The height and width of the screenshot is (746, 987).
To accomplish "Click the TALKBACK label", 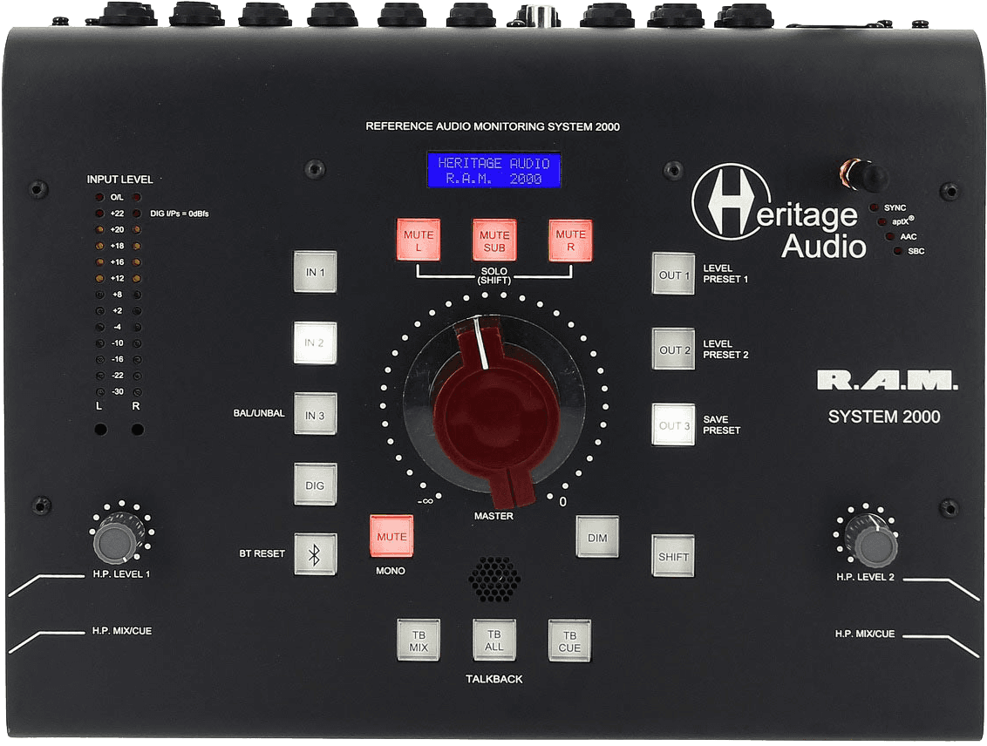I will [494, 679].
